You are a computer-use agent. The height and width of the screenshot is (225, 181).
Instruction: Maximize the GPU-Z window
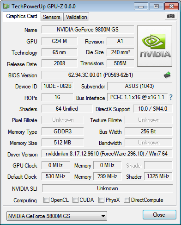coord(156,6)
